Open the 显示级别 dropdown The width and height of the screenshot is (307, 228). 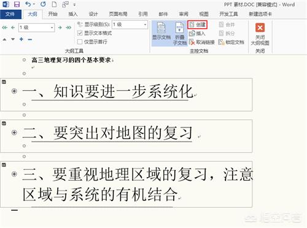pyautogui.click(x=130, y=25)
